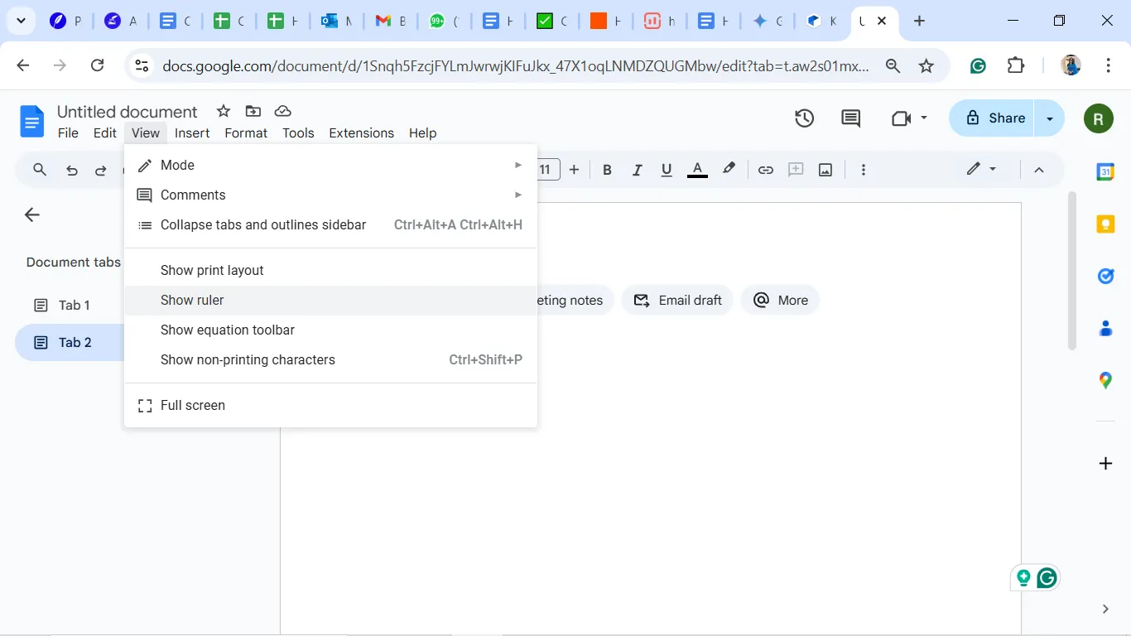1131x636 pixels.
Task: Open the Google Maps side panel icon
Action: [x=1105, y=381]
